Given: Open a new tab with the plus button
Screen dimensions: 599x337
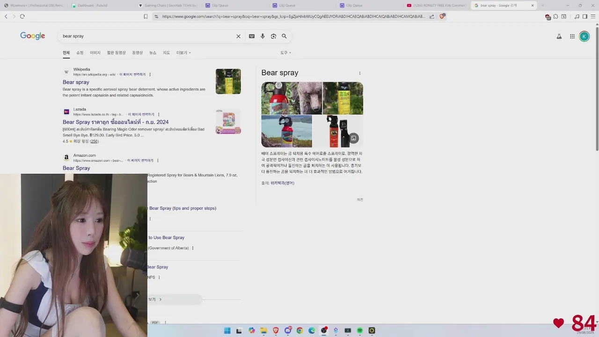Looking at the screenshot, I should point(543,6).
